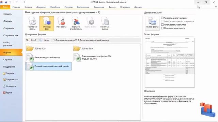Switch to the Документ tab
This screenshot has height=122, width=218.
pos(41,7)
